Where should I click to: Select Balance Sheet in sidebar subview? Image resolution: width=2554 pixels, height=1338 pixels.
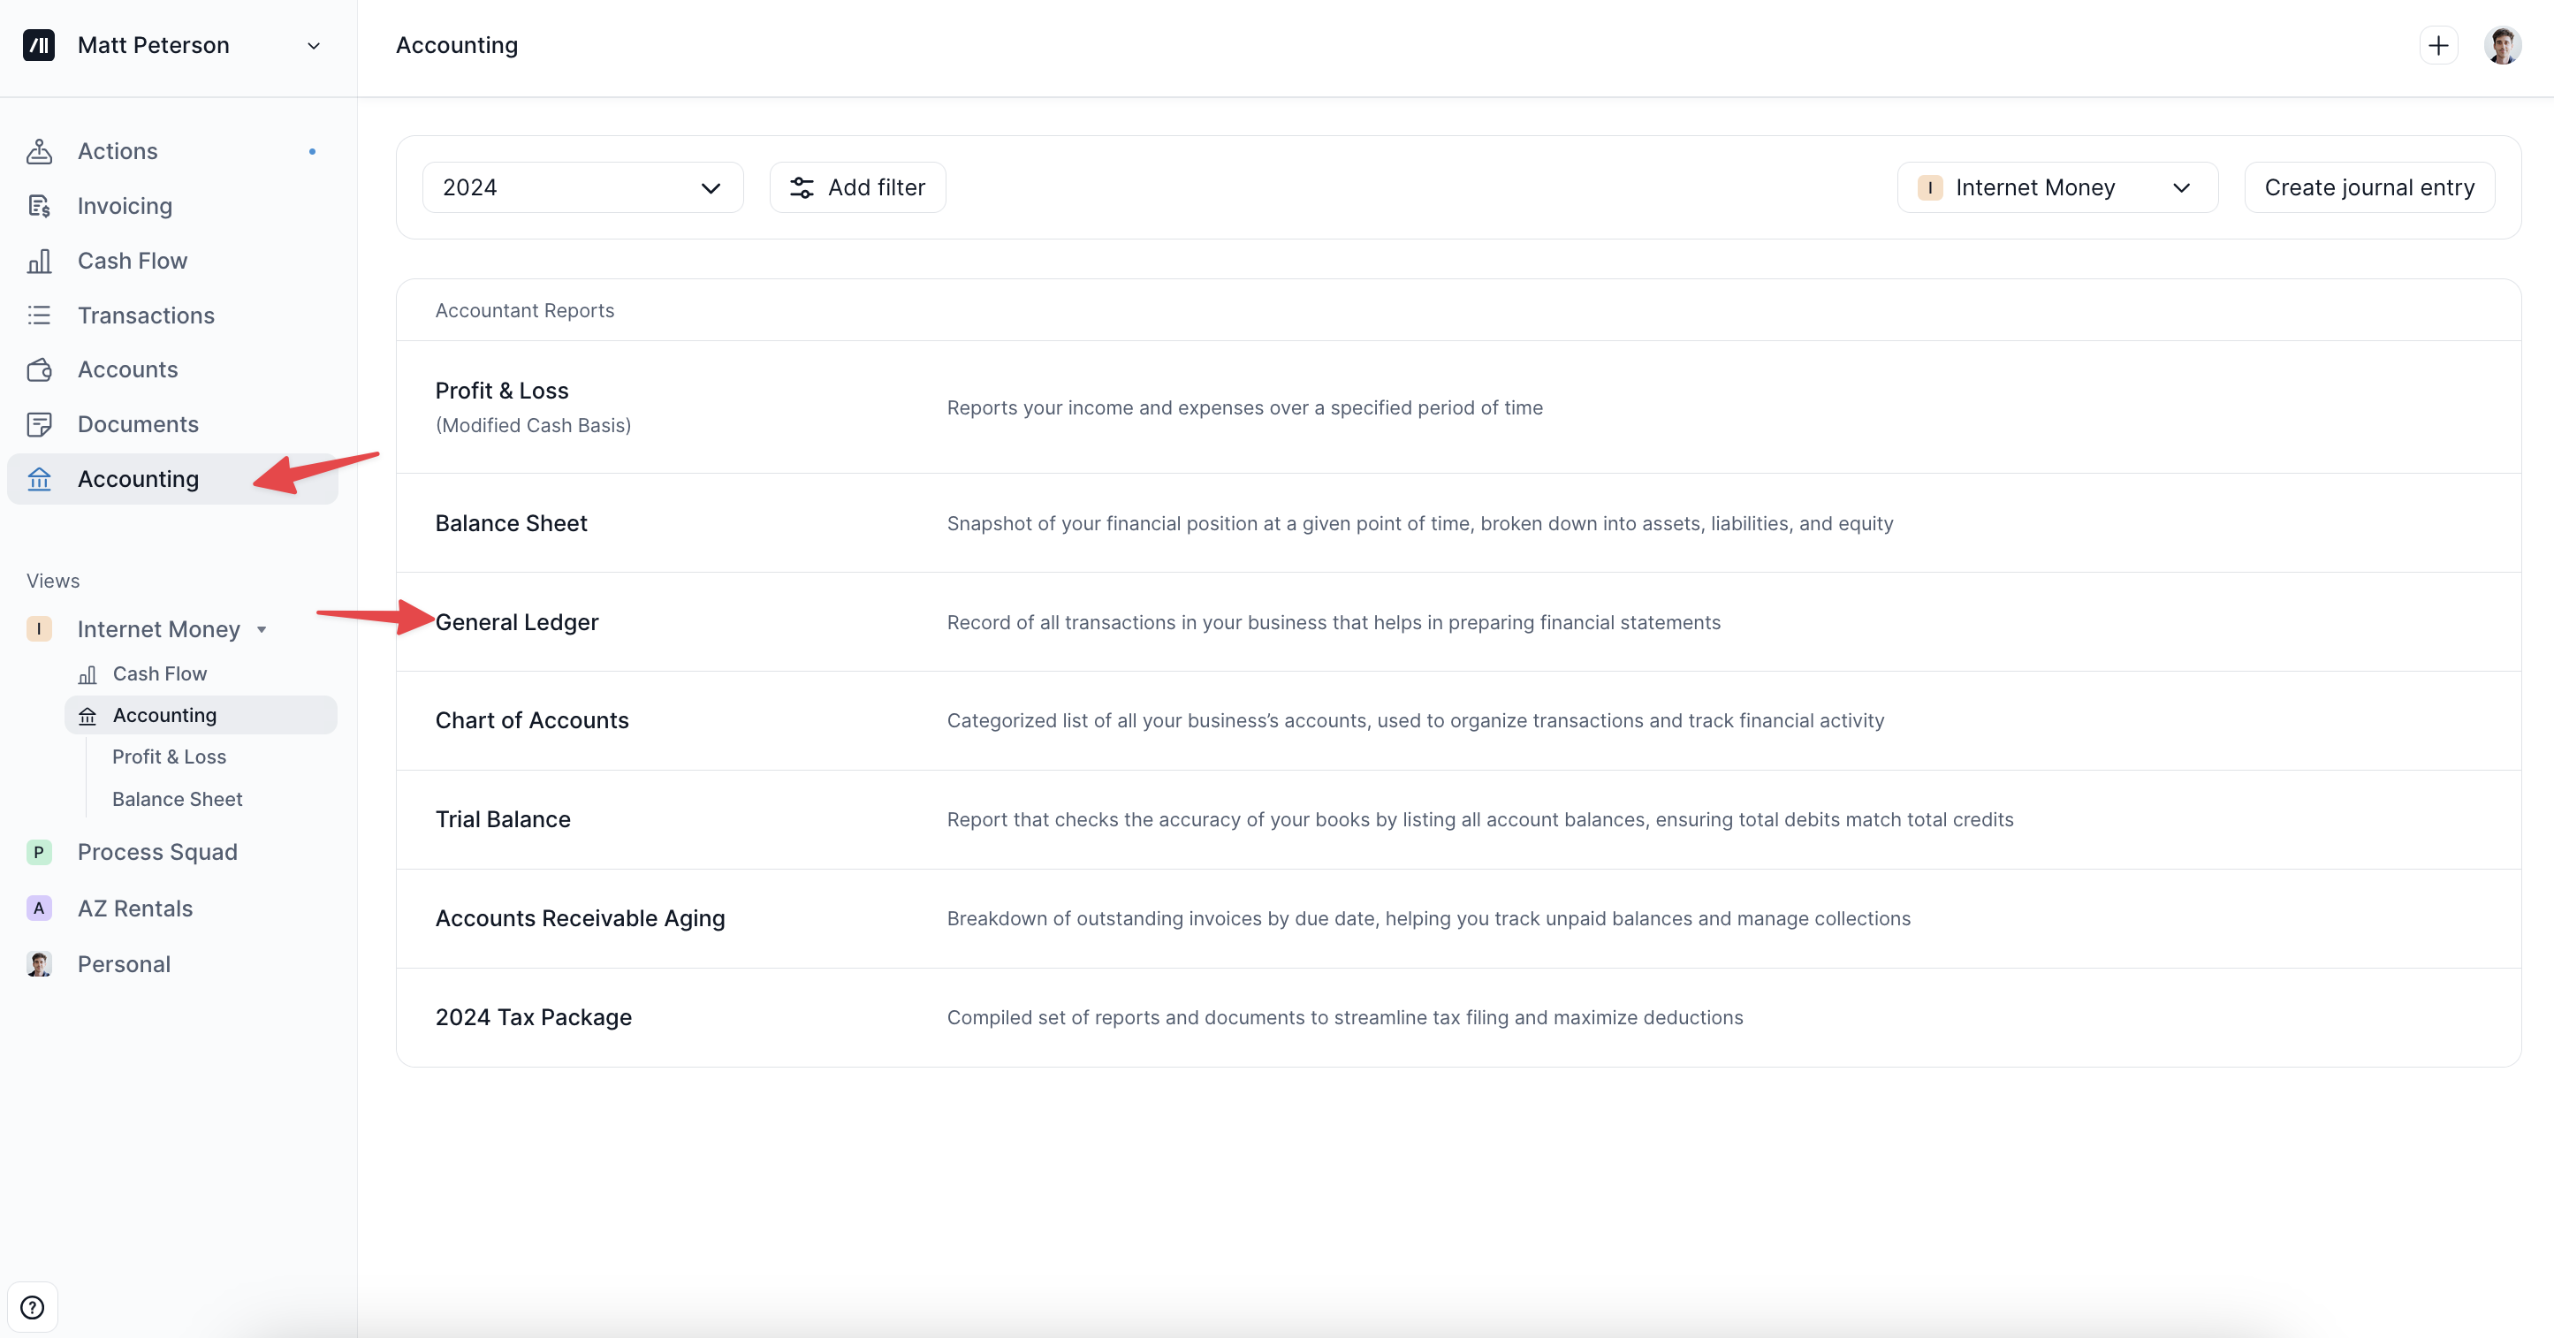tap(177, 799)
